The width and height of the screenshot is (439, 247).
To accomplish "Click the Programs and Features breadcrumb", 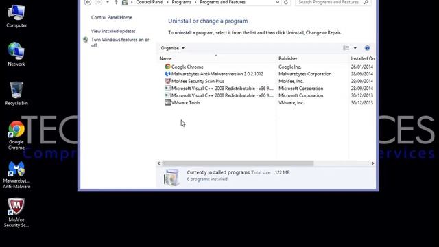I will pos(222,2).
